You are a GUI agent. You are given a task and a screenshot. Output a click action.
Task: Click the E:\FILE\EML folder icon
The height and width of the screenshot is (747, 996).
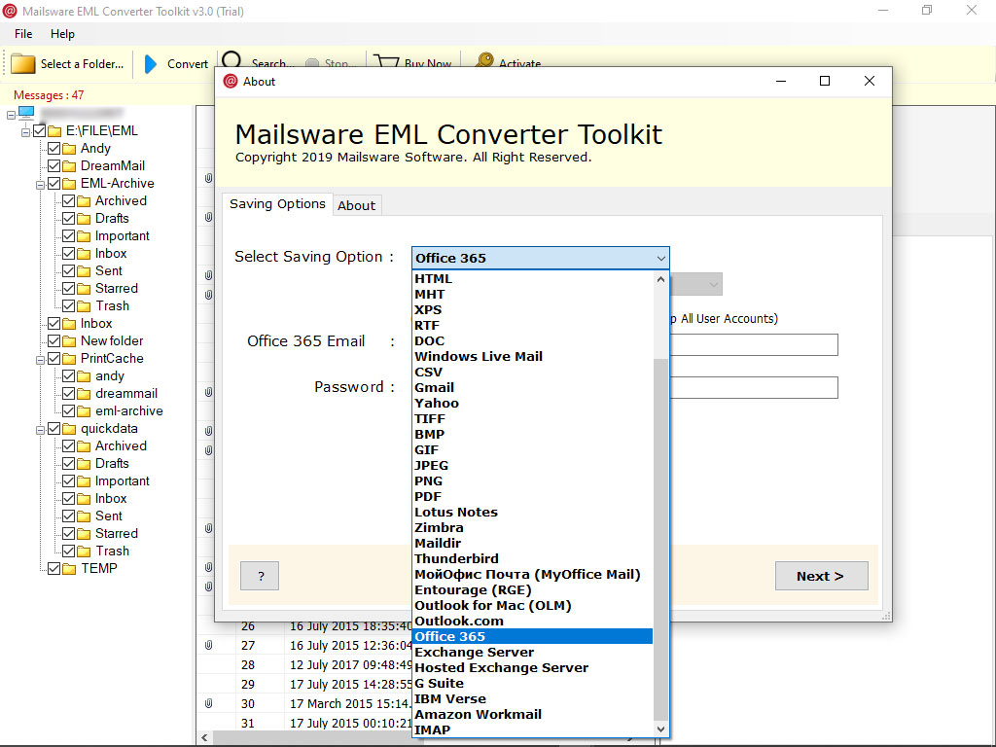(x=54, y=131)
